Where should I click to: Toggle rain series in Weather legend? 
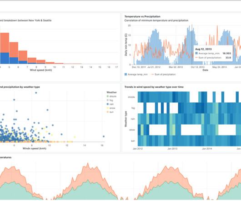point(110,104)
